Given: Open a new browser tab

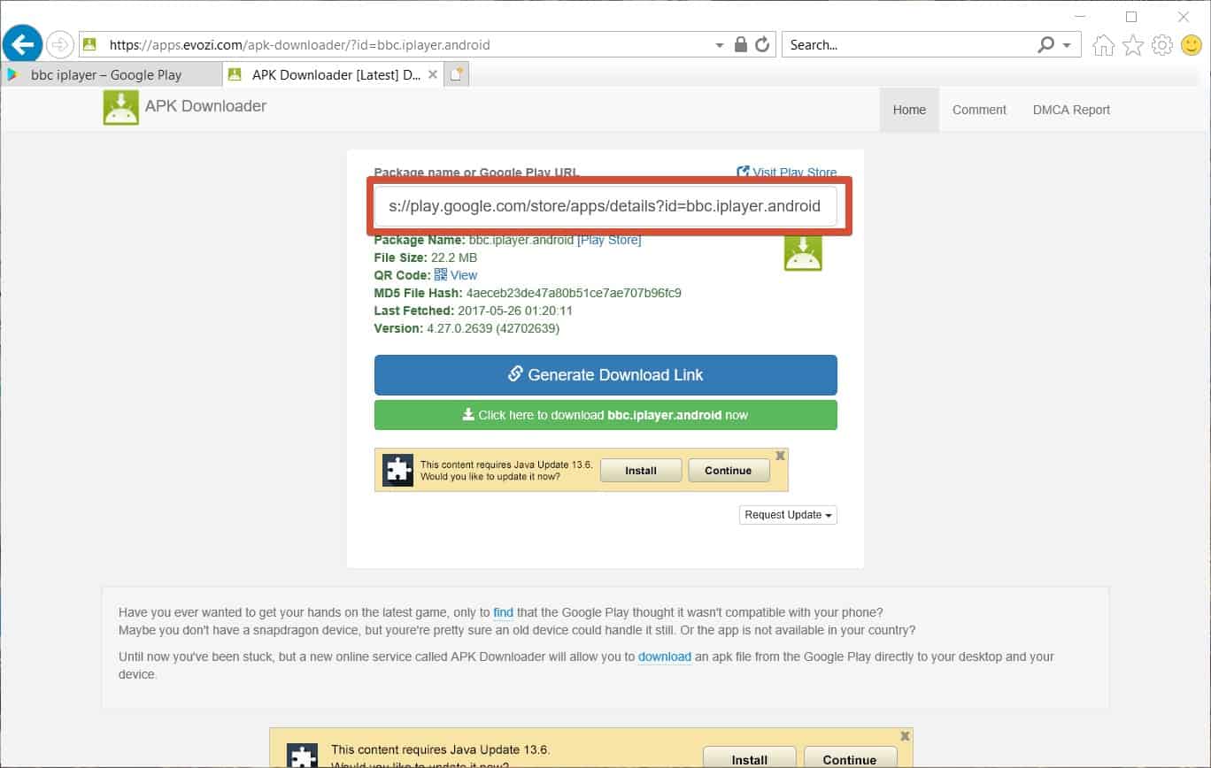Looking at the screenshot, I should coord(457,75).
